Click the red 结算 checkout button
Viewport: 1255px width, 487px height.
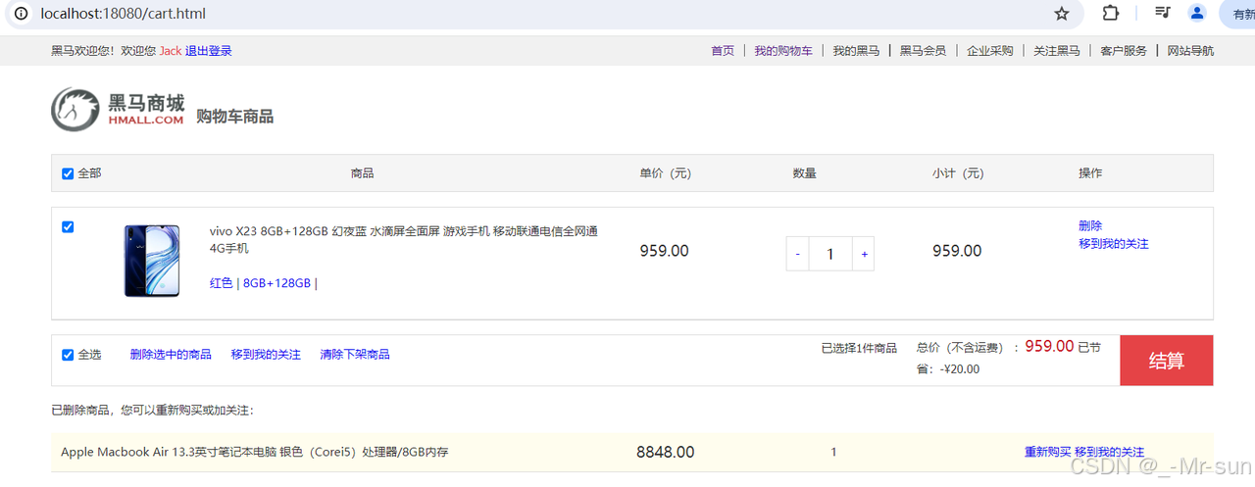pos(1167,361)
